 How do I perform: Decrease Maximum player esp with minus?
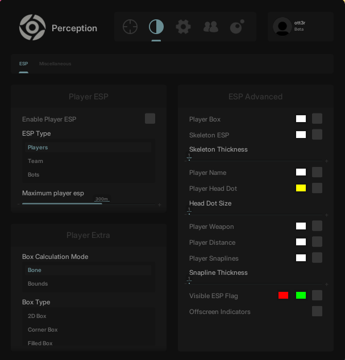point(18,204)
